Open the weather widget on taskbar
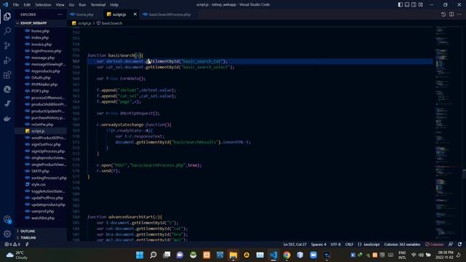The image size is (466, 262). [17, 255]
